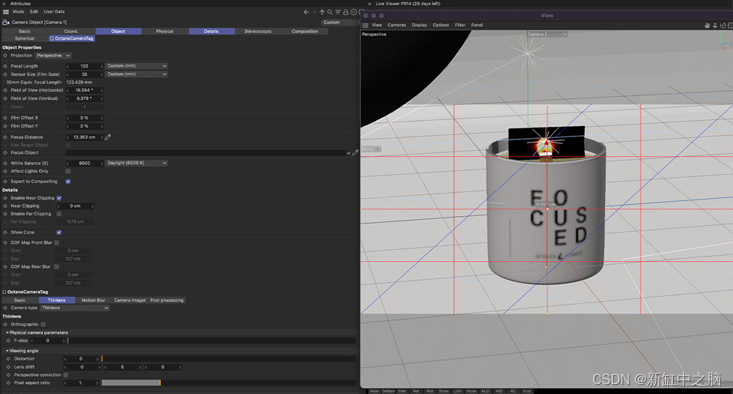733x394 pixels.
Task: Collapse Physical camera parameters section
Action: 8,333
